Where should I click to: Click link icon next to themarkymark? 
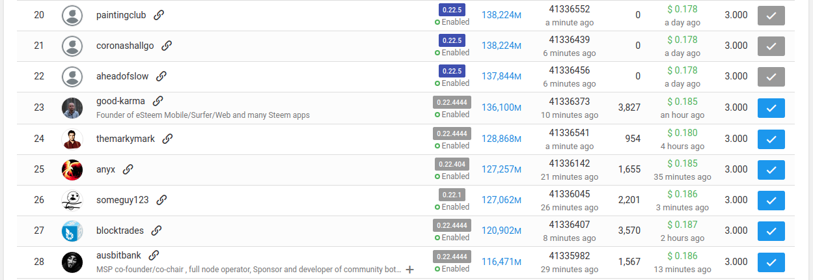(167, 139)
